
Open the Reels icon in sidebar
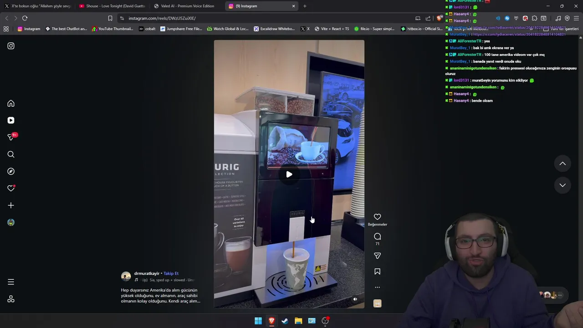(x=11, y=120)
